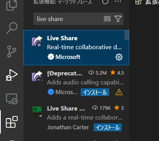Click the Jonathan Carter publisher name
The image size is (159, 141).
click(68, 127)
